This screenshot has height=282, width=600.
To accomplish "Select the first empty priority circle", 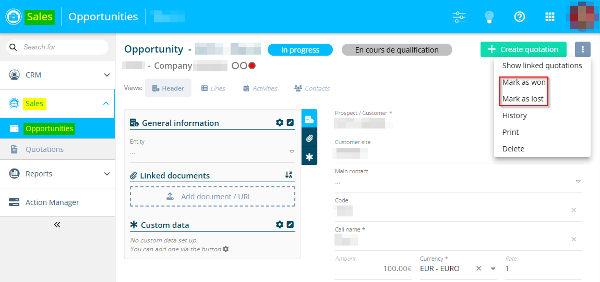I will tap(235, 66).
